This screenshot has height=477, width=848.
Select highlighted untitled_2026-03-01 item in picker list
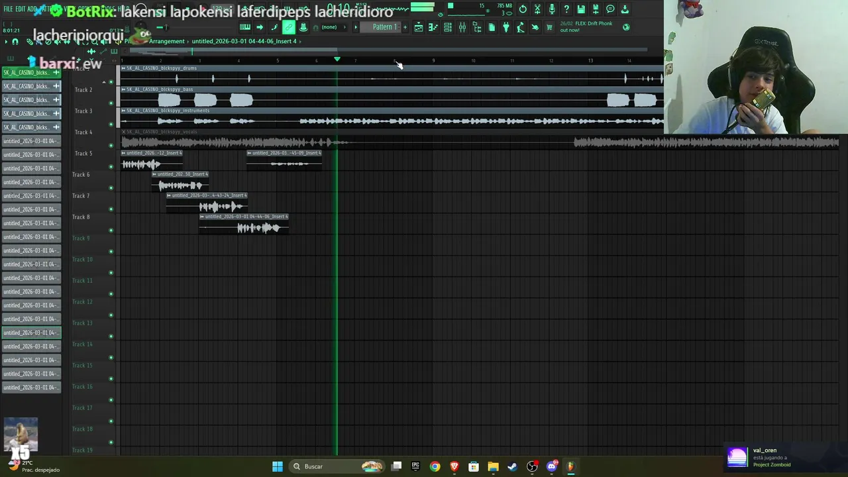31,333
